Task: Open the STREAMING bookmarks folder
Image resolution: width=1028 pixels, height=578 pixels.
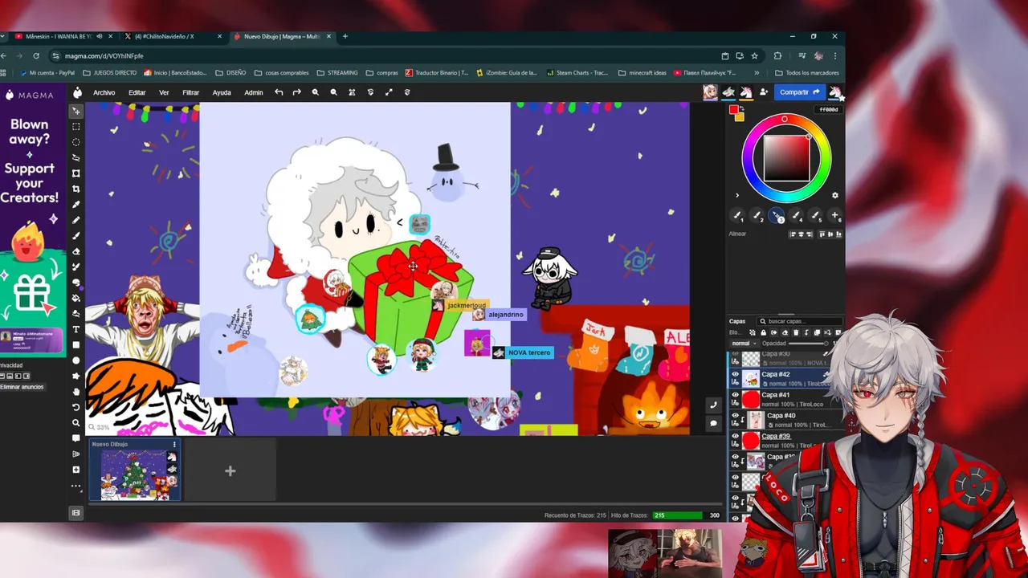Action: point(337,72)
